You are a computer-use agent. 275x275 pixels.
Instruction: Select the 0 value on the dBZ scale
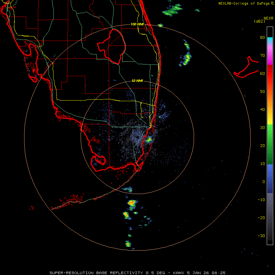[264, 182]
